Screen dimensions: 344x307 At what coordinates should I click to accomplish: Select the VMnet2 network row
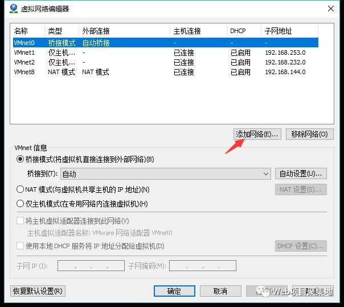[166, 62]
